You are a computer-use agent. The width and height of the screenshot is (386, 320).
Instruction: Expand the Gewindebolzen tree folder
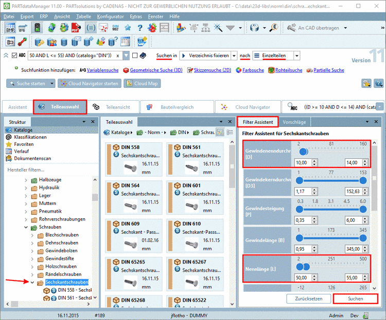point(32,251)
